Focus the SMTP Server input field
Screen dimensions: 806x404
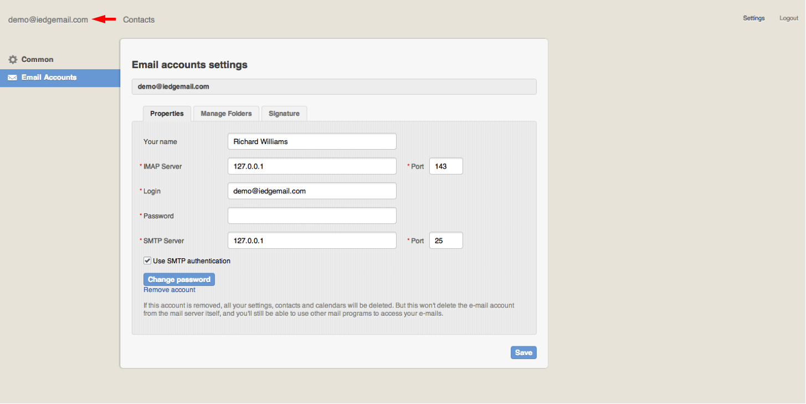point(312,241)
